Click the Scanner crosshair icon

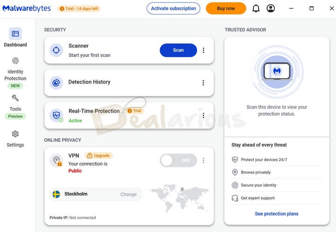click(x=56, y=50)
